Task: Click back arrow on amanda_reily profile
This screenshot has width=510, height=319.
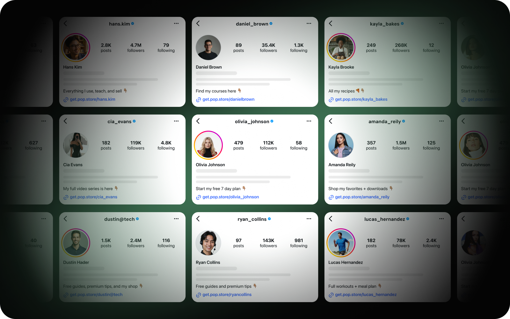Action: click(x=331, y=121)
